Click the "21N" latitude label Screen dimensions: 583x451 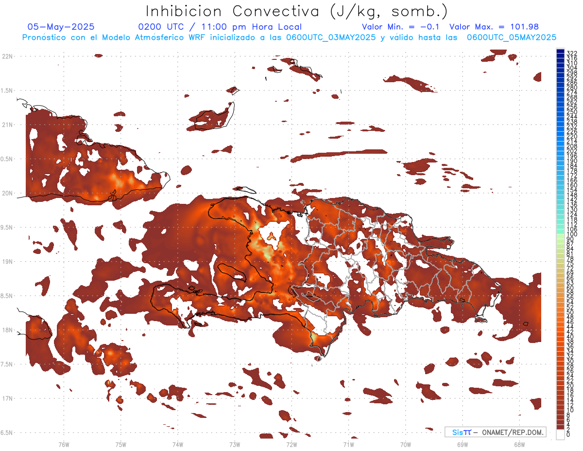tap(7, 125)
